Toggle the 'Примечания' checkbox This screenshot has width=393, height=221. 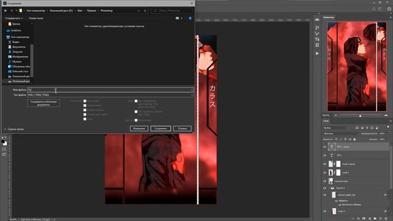click(x=85, y=106)
